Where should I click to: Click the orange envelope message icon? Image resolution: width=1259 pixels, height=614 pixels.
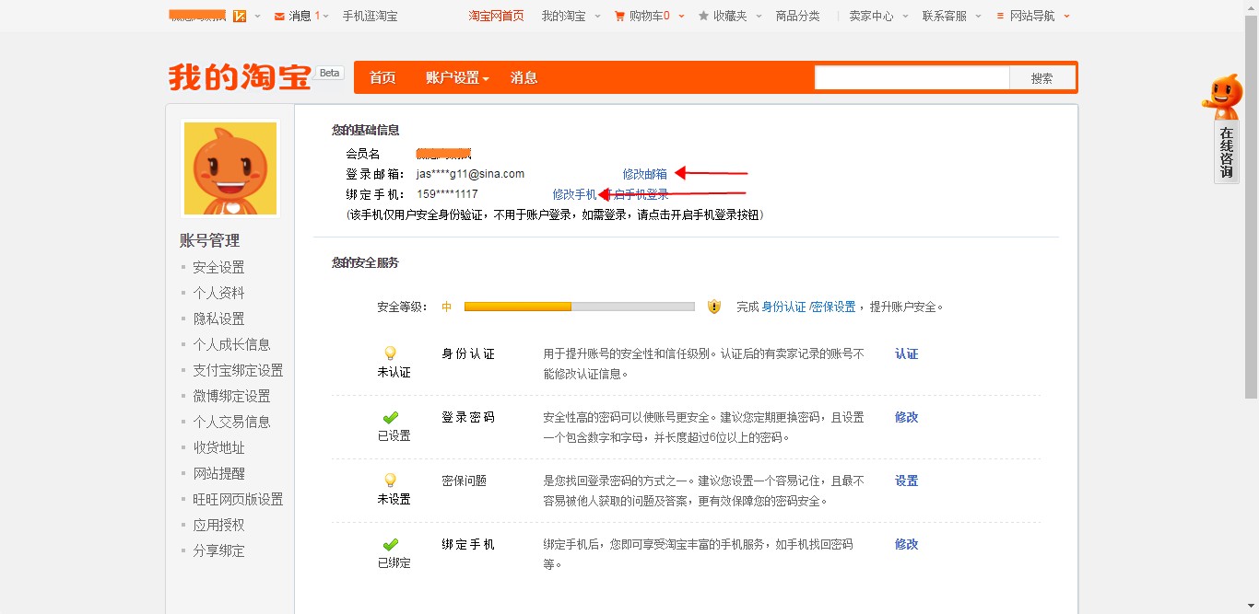click(x=279, y=16)
